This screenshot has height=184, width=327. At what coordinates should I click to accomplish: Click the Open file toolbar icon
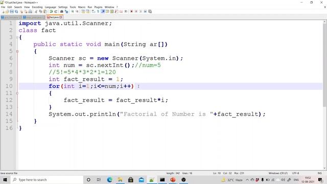[7, 11]
